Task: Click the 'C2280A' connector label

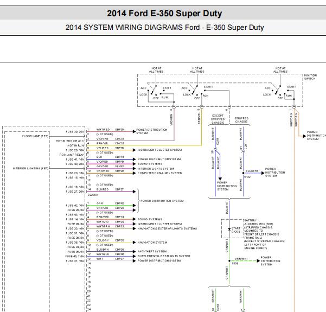Action: pyautogui.click(x=93, y=195)
